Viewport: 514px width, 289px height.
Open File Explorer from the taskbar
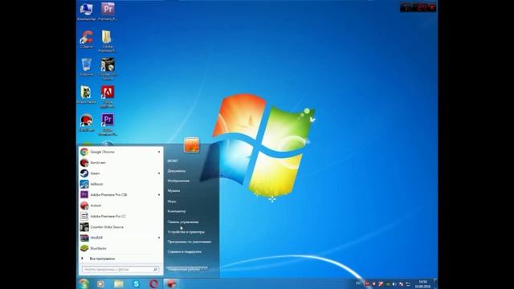click(x=118, y=283)
